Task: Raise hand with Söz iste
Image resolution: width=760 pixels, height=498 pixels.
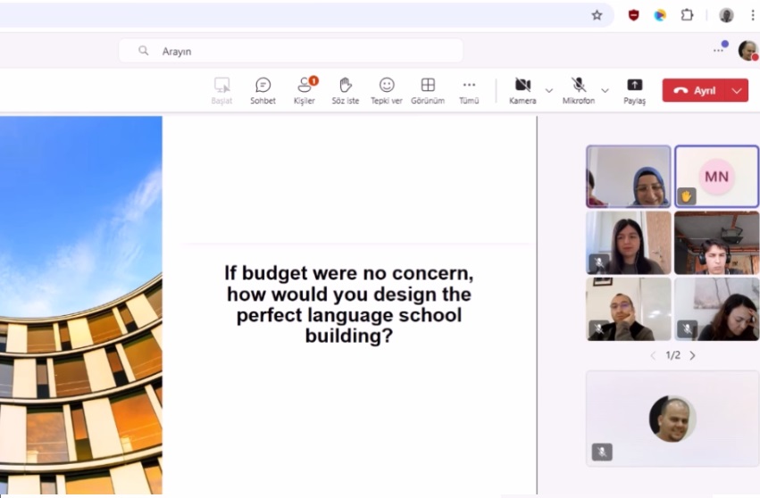Action: [x=345, y=91]
